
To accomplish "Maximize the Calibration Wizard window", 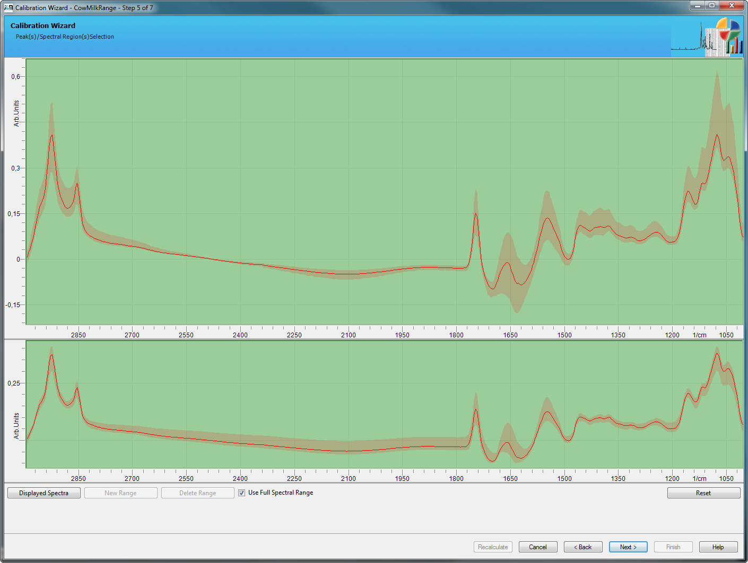I will (x=712, y=6).
